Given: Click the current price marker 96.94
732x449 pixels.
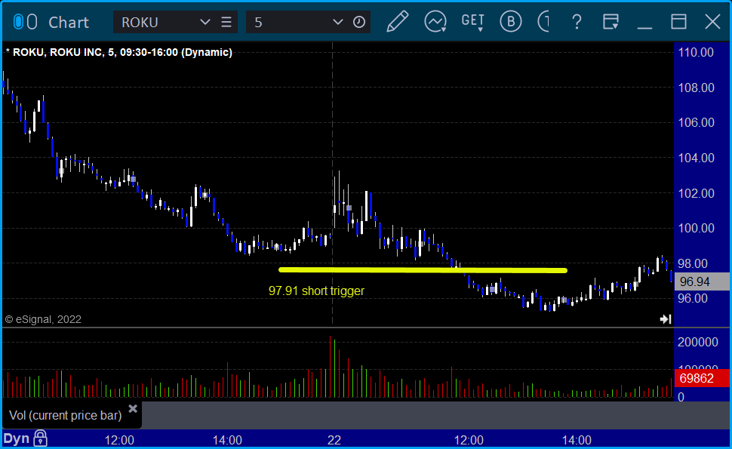Looking at the screenshot, I should pos(702,281).
